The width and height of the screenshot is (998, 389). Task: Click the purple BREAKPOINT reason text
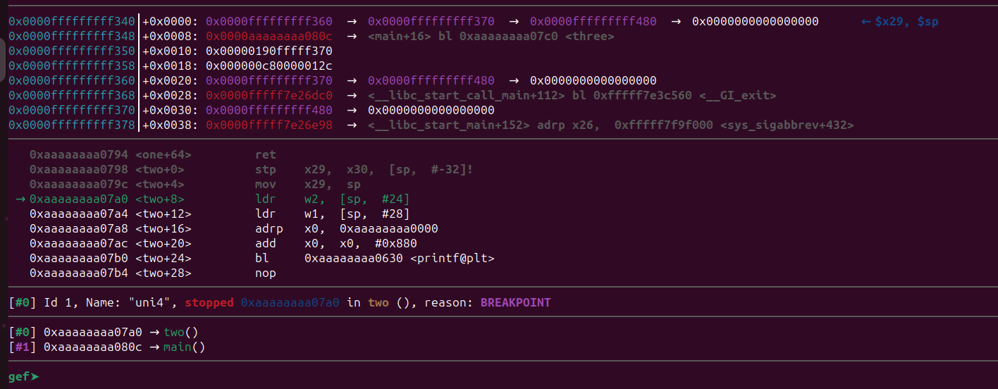(x=515, y=302)
